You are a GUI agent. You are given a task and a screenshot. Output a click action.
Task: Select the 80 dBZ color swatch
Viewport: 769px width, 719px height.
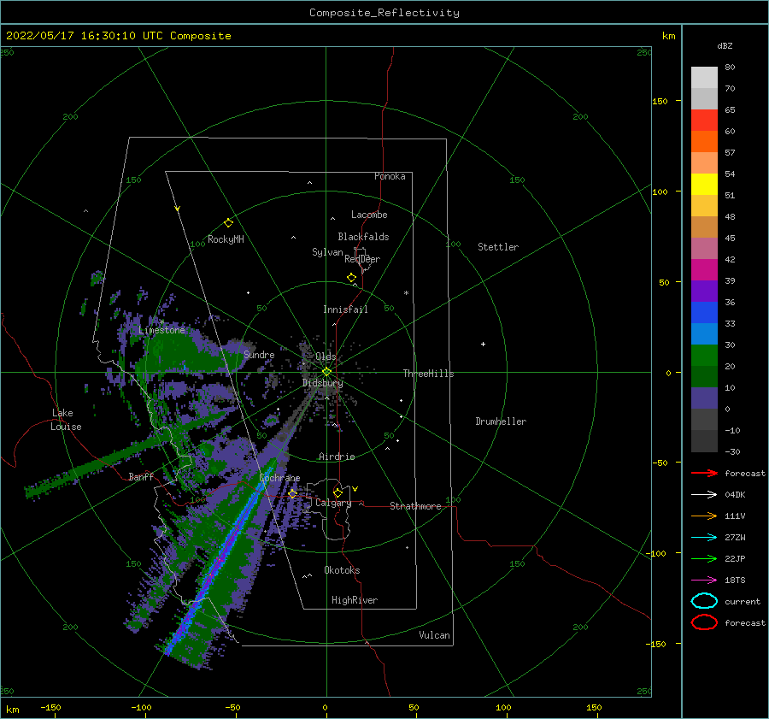(704, 77)
